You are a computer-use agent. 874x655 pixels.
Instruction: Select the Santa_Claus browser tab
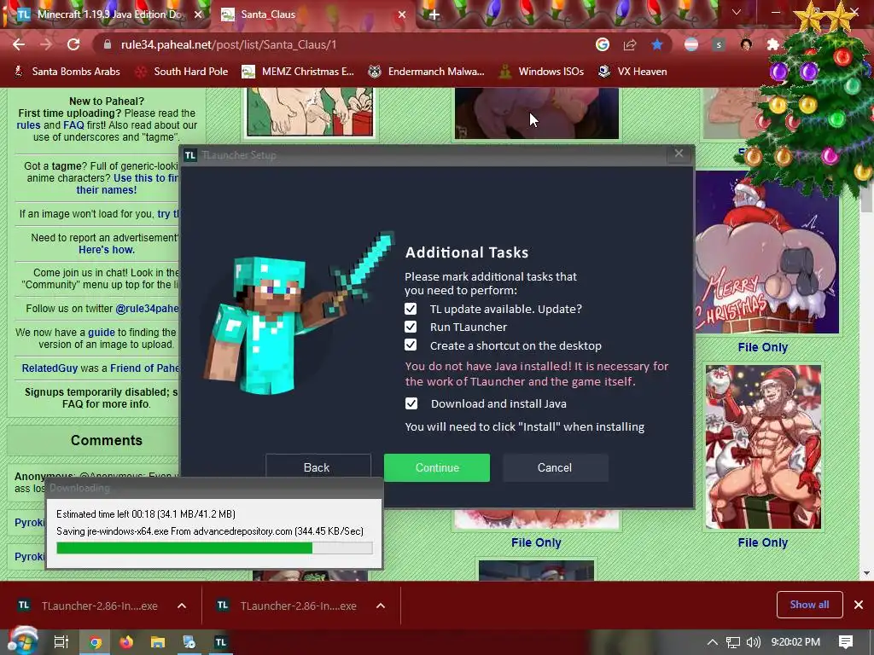pyautogui.click(x=312, y=14)
